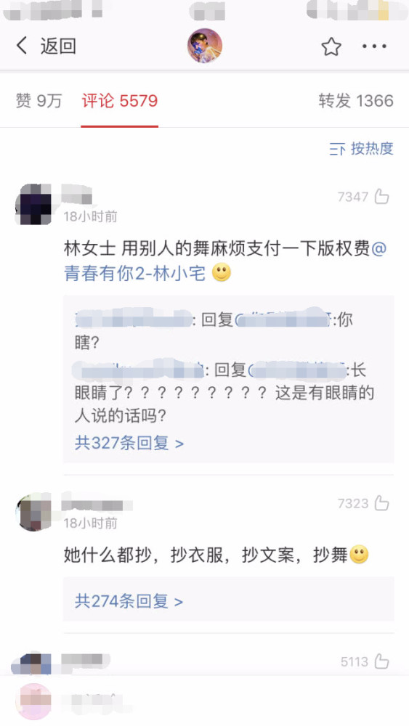Screen dimensions: 409x726
Task: Tap the 返回 back text
Action: 58,46
